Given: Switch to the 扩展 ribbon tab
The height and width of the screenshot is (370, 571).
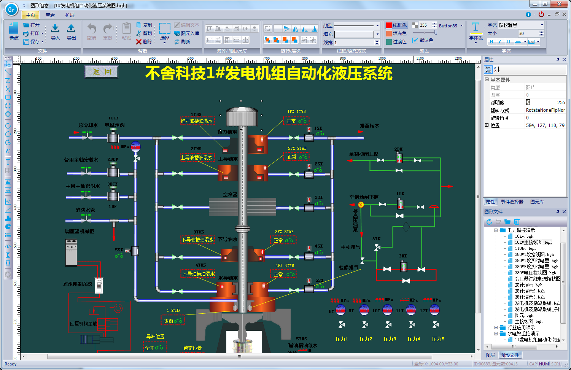Looking at the screenshot, I should (70, 15).
